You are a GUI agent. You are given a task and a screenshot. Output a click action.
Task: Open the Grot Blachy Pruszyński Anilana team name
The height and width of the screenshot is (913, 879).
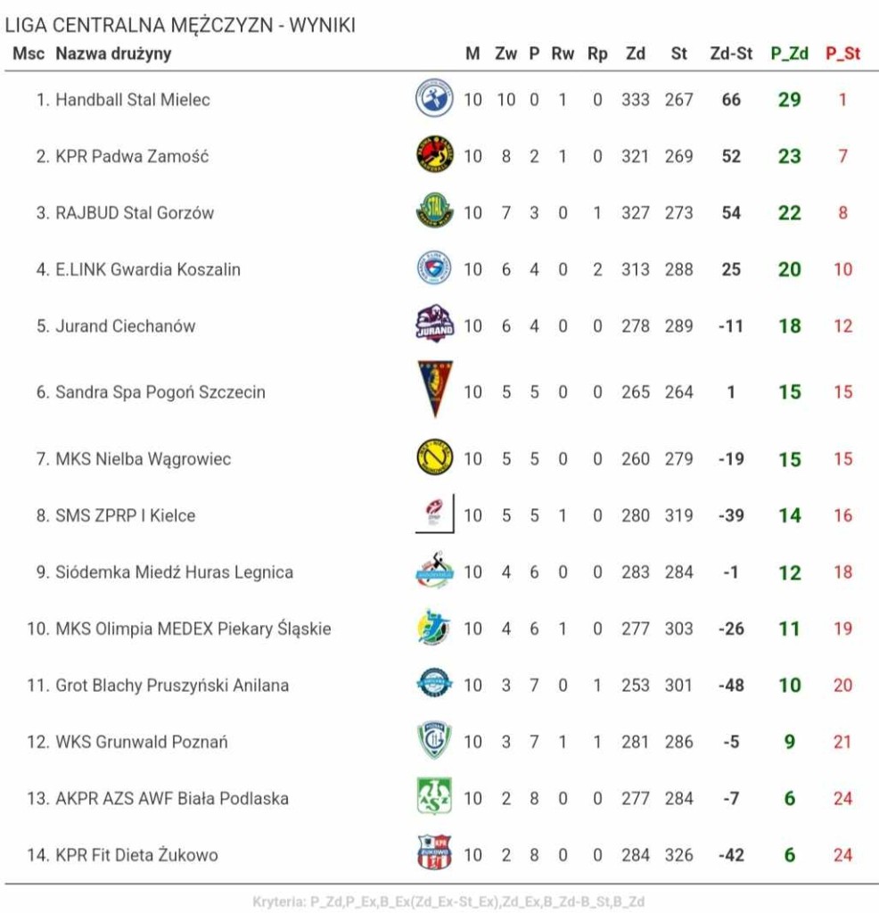point(172,686)
